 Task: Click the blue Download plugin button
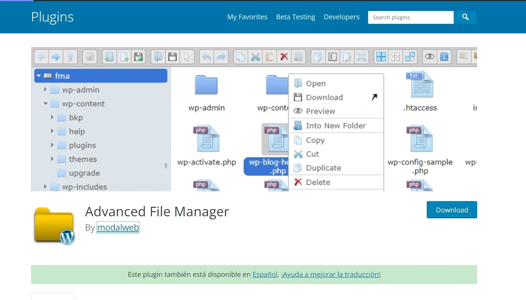point(452,210)
